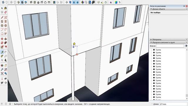Switch to Monochrome face style
The image size is (188, 106).
(26, 2)
